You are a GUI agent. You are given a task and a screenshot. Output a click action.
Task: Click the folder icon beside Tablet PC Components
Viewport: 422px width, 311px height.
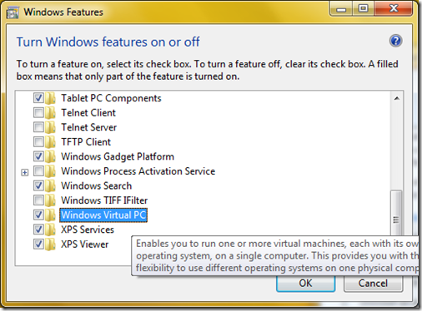click(50, 98)
